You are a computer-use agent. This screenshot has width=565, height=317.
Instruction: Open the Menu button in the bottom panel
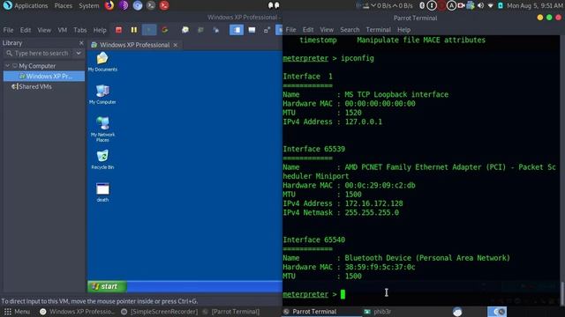[18, 312]
